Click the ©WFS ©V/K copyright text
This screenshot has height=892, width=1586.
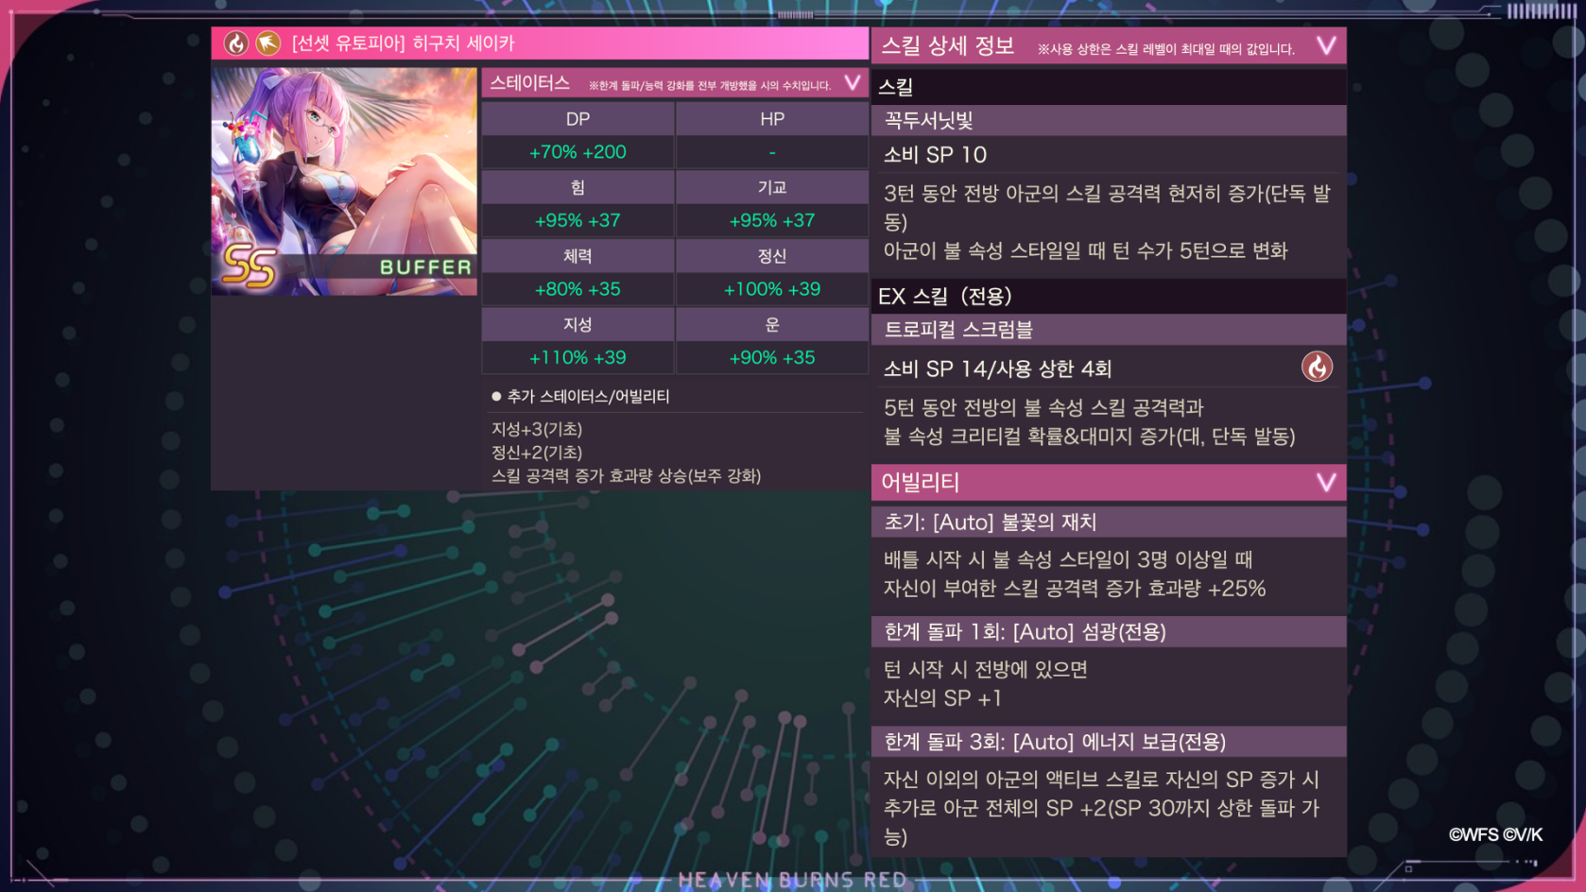tap(1495, 834)
